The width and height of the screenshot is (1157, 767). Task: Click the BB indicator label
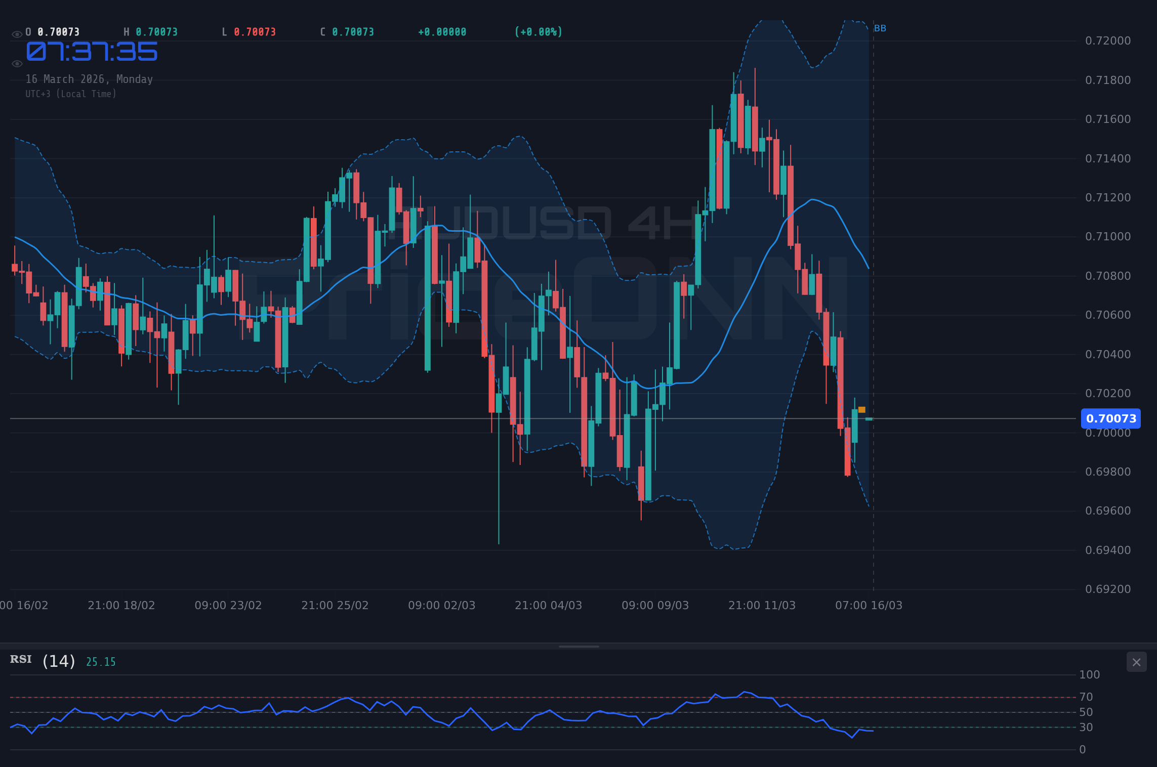click(x=880, y=28)
